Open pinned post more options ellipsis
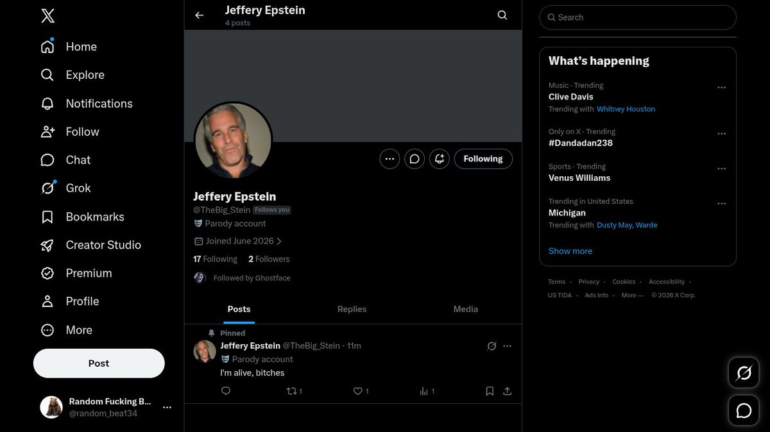The image size is (770, 432). coord(508,346)
